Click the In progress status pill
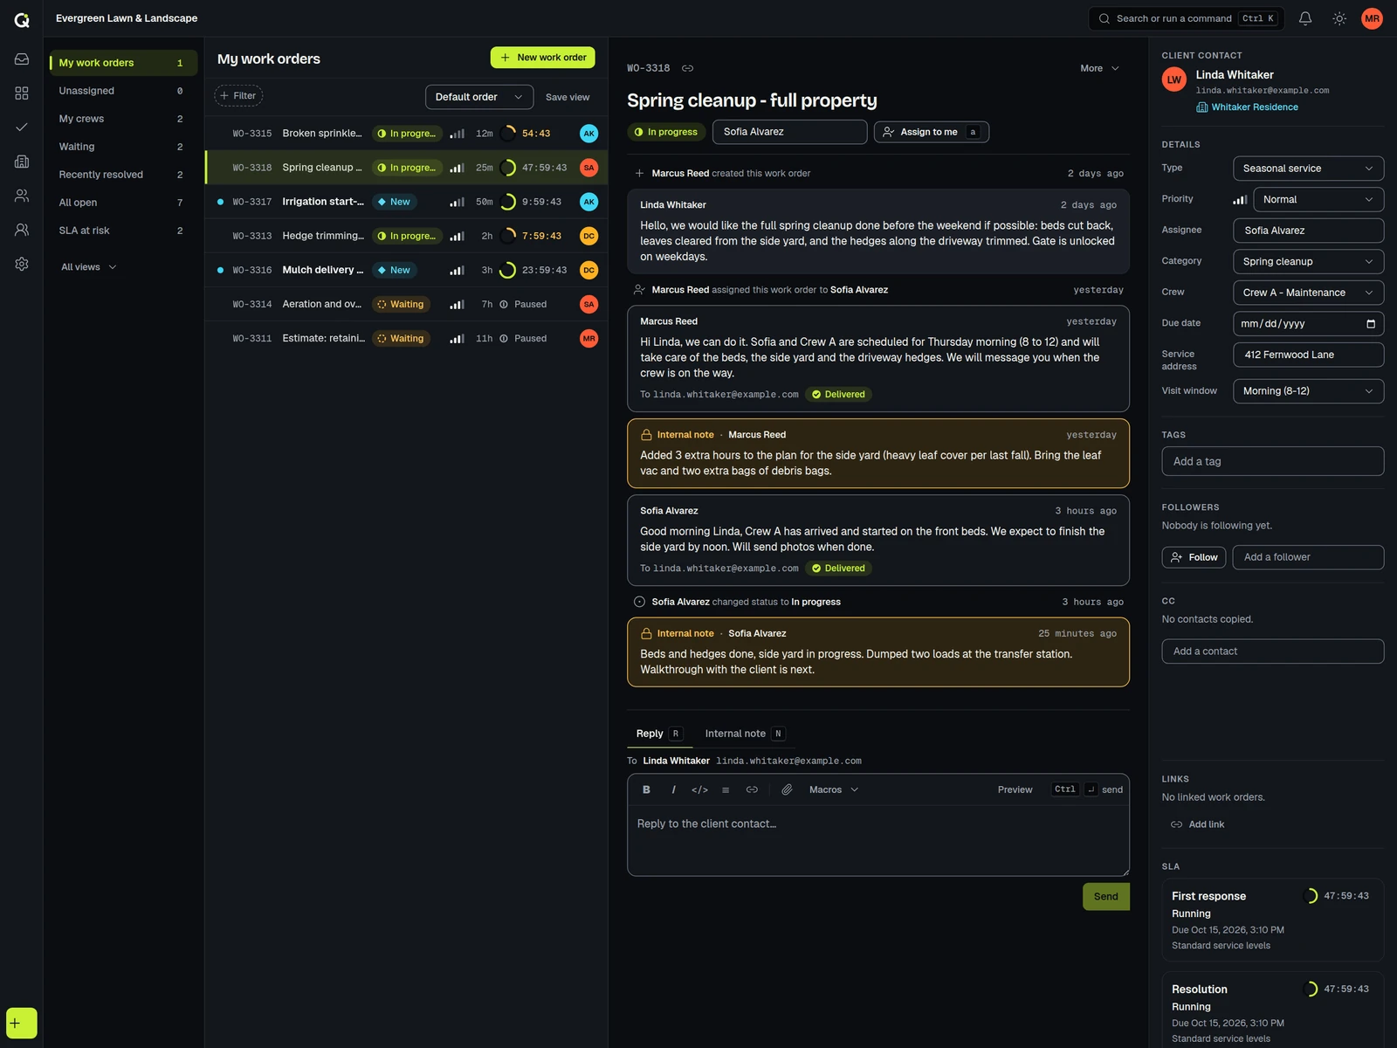 pos(666,132)
